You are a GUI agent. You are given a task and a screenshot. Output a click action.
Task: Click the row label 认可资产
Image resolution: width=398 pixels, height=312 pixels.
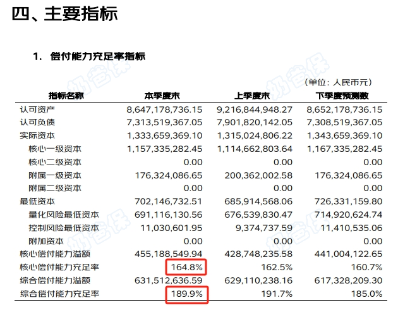[37, 109]
